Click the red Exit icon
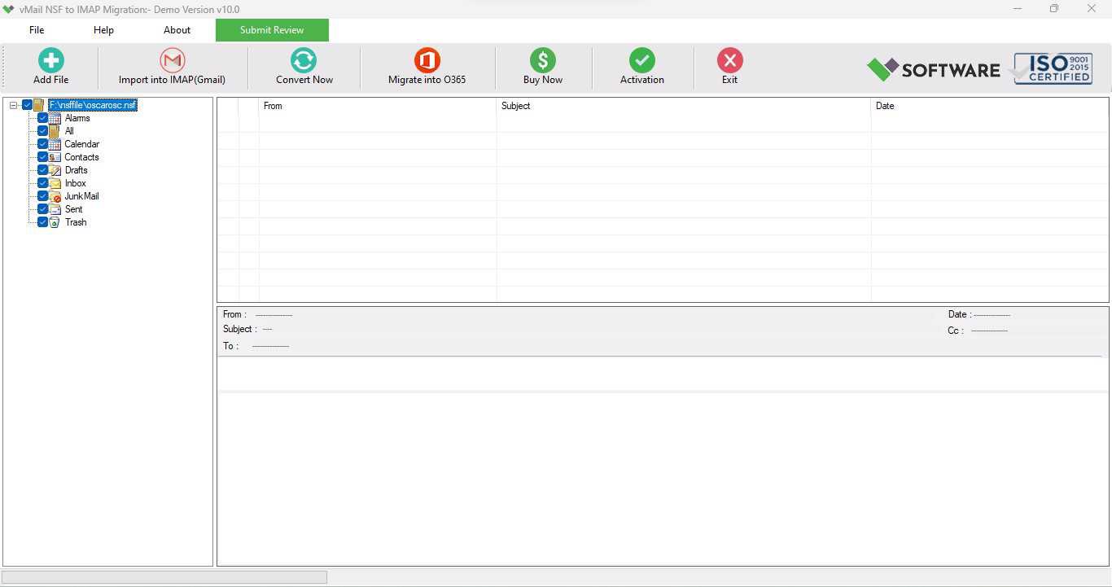 click(x=729, y=60)
